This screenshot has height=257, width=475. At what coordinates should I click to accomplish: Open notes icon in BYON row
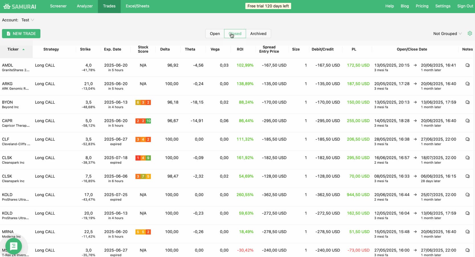467,102
